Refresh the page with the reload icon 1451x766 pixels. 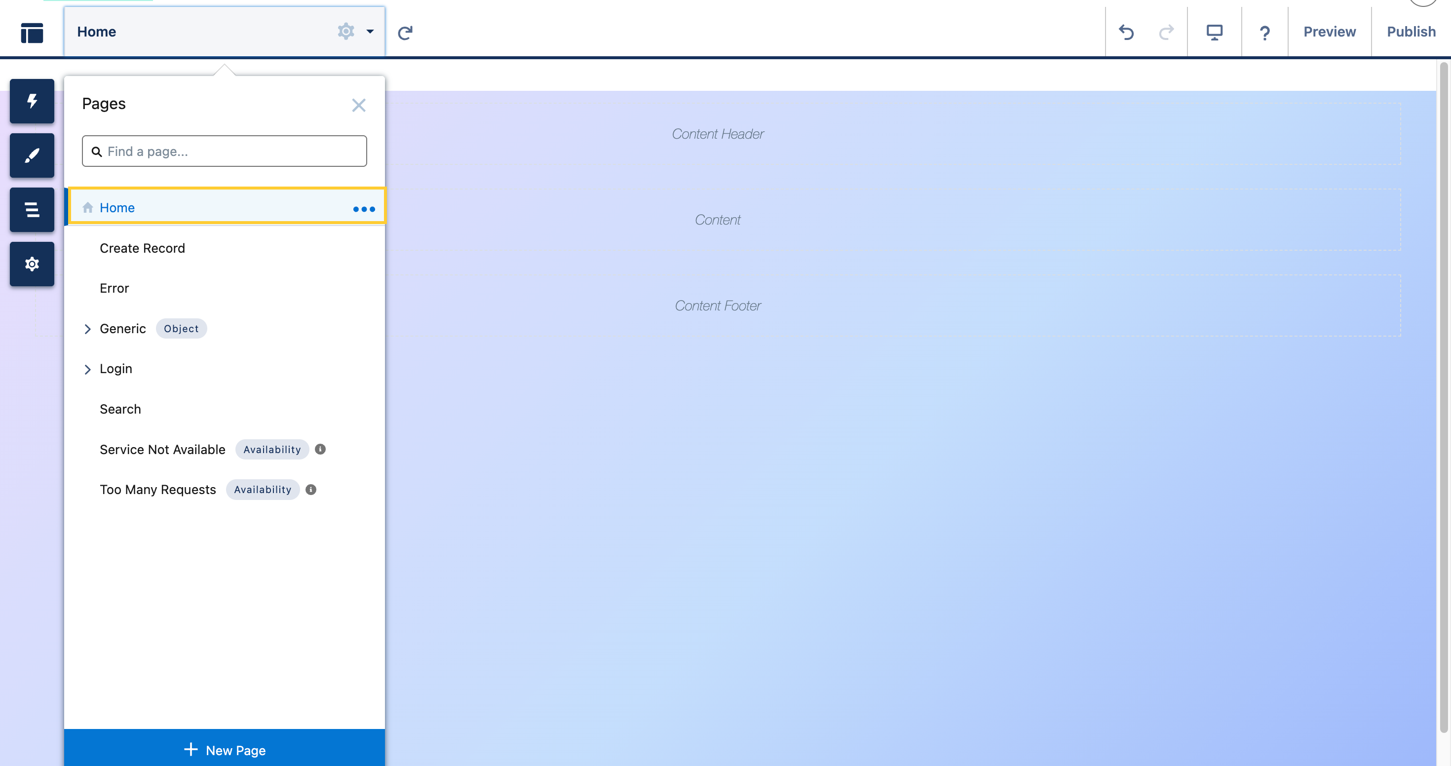pos(405,33)
